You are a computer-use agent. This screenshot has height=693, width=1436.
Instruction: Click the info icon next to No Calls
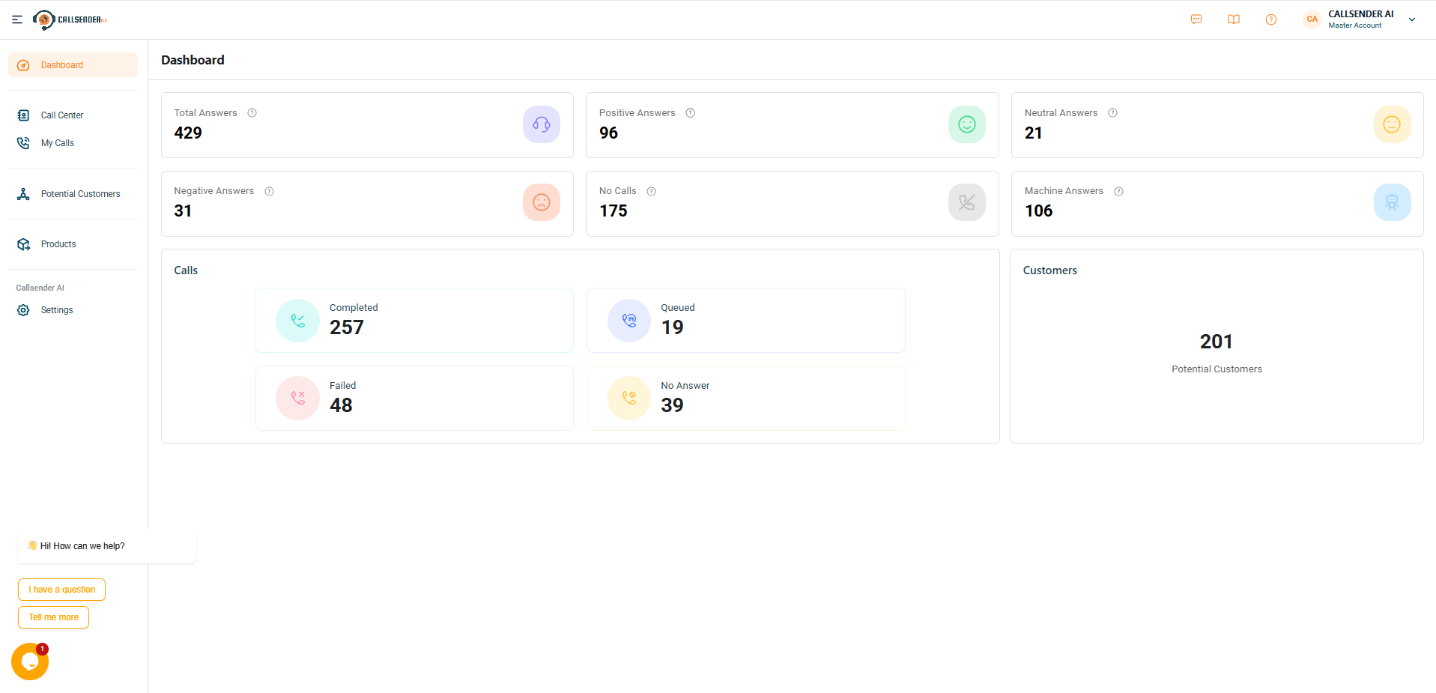point(652,191)
